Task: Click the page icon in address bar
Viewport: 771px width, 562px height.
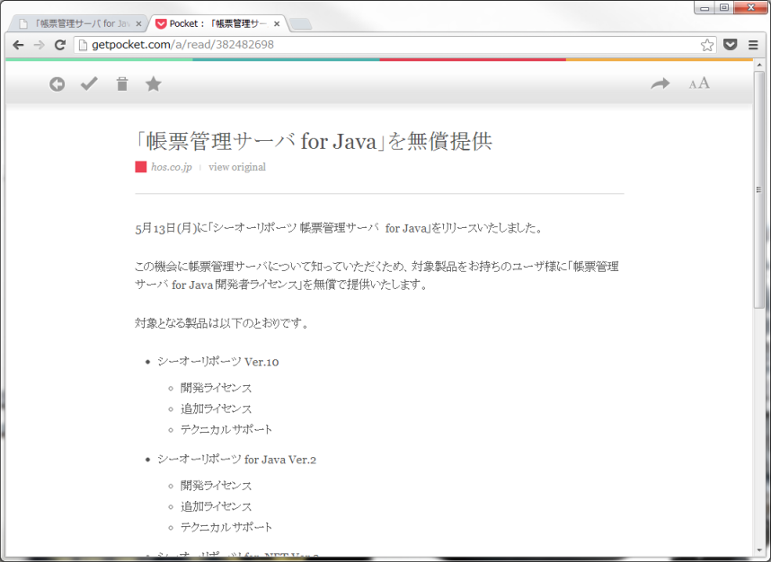Action: (83, 45)
